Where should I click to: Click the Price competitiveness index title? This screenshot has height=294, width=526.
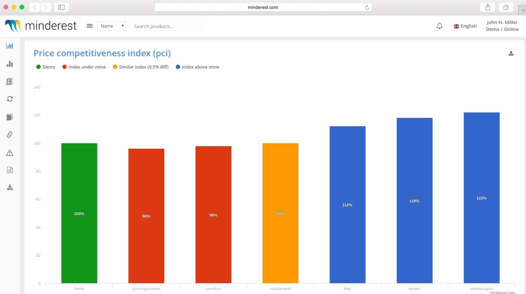pos(102,53)
